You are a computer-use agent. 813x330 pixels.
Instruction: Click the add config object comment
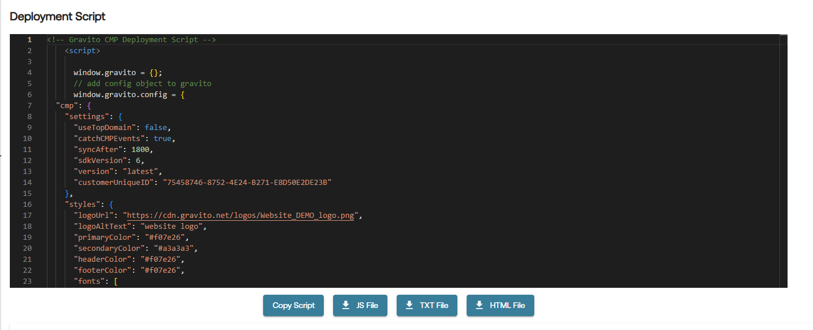[142, 84]
